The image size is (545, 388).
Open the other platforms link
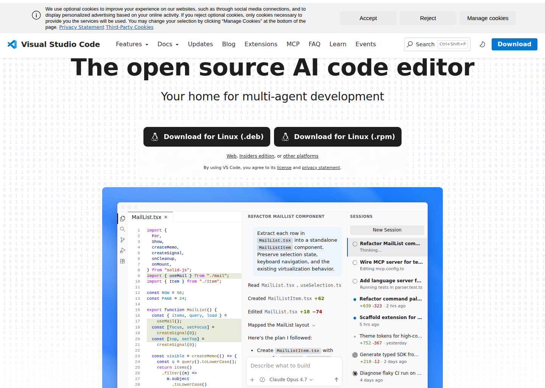[301, 156]
